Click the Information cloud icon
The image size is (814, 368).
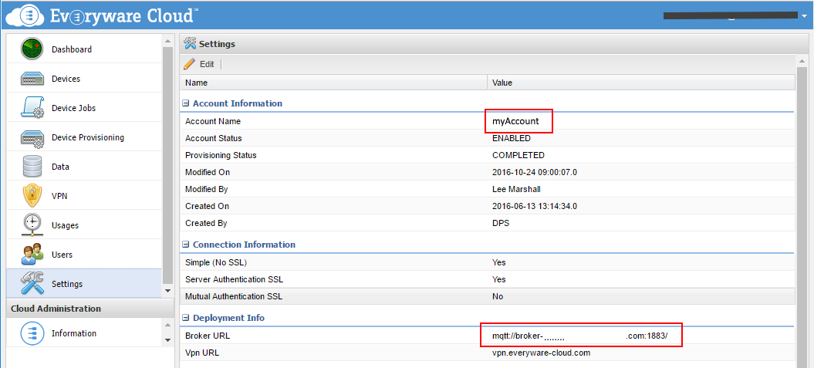tap(32, 333)
